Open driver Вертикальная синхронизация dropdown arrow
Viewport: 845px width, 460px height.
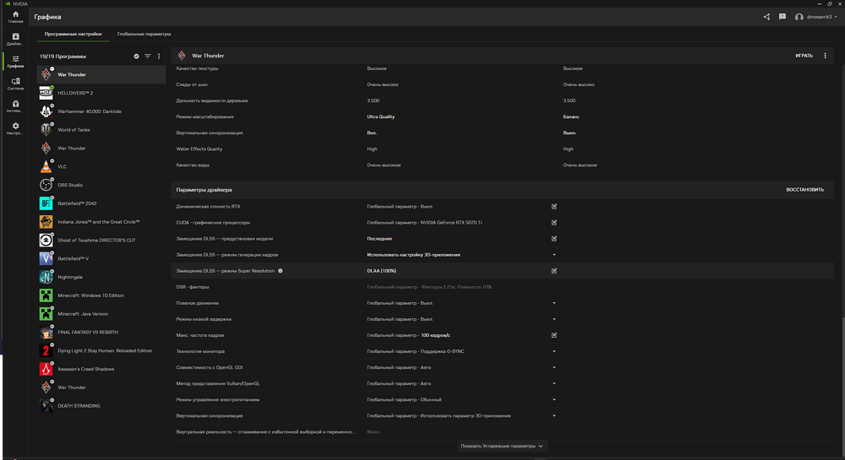tap(554, 416)
